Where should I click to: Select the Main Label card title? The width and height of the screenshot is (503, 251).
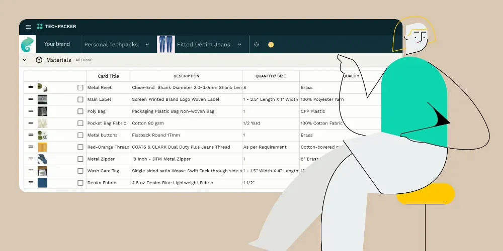pos(99,99)
